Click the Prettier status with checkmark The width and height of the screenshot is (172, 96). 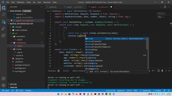tap(157, 90)
